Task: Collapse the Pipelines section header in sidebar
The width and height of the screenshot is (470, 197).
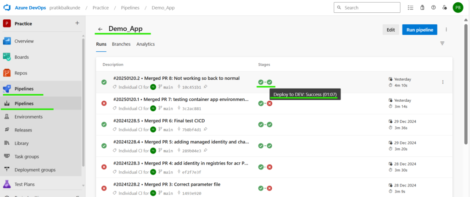Action: coord(41,88)
